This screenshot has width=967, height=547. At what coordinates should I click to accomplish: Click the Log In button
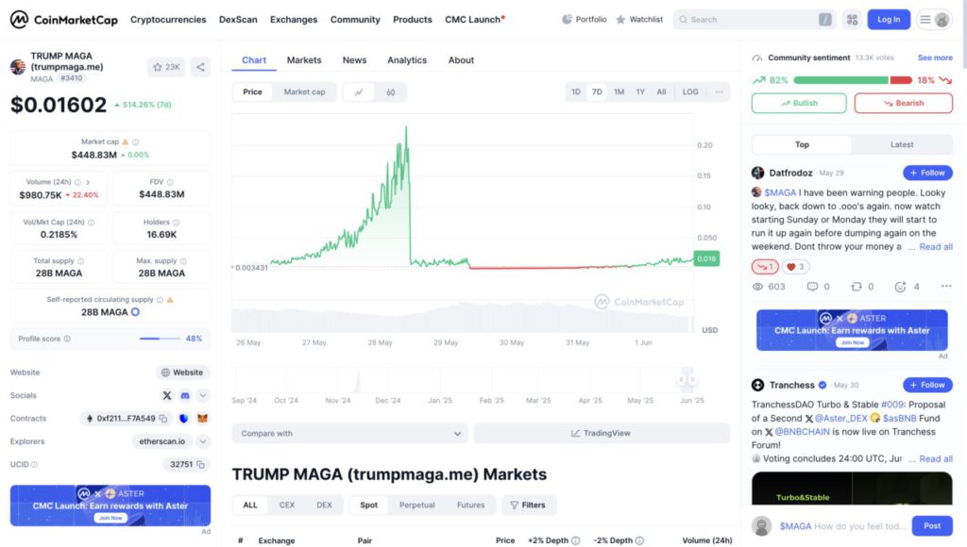click(x=889, y=19)
